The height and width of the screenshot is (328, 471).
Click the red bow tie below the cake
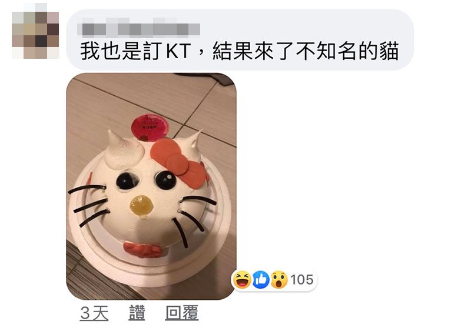[143, 249]
